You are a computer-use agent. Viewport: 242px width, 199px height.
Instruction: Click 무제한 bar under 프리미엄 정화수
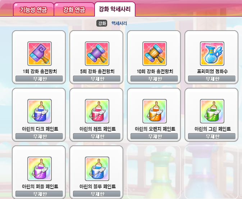pos(212,79)
